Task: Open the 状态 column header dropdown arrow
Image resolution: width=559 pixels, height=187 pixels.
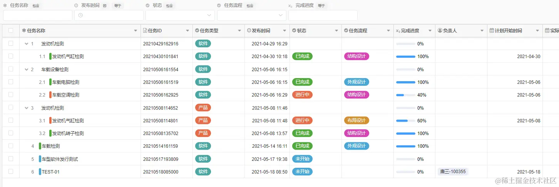Action: [x=336, y=31]
